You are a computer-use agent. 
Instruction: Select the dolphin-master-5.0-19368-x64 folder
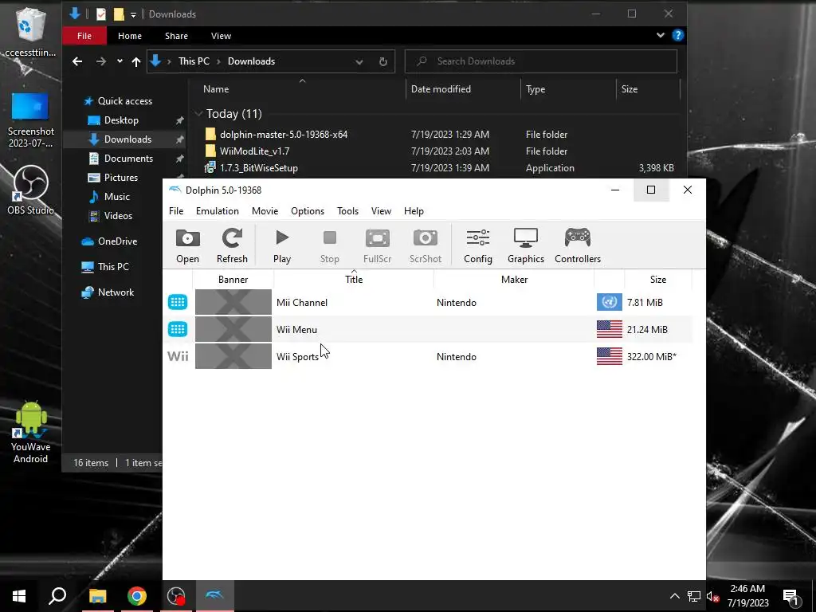284,134
